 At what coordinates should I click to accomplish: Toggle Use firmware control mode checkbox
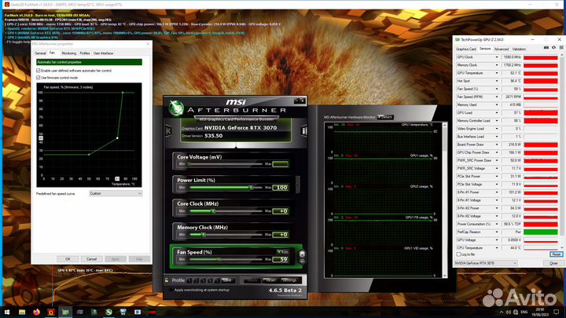[x=39, y=78]
